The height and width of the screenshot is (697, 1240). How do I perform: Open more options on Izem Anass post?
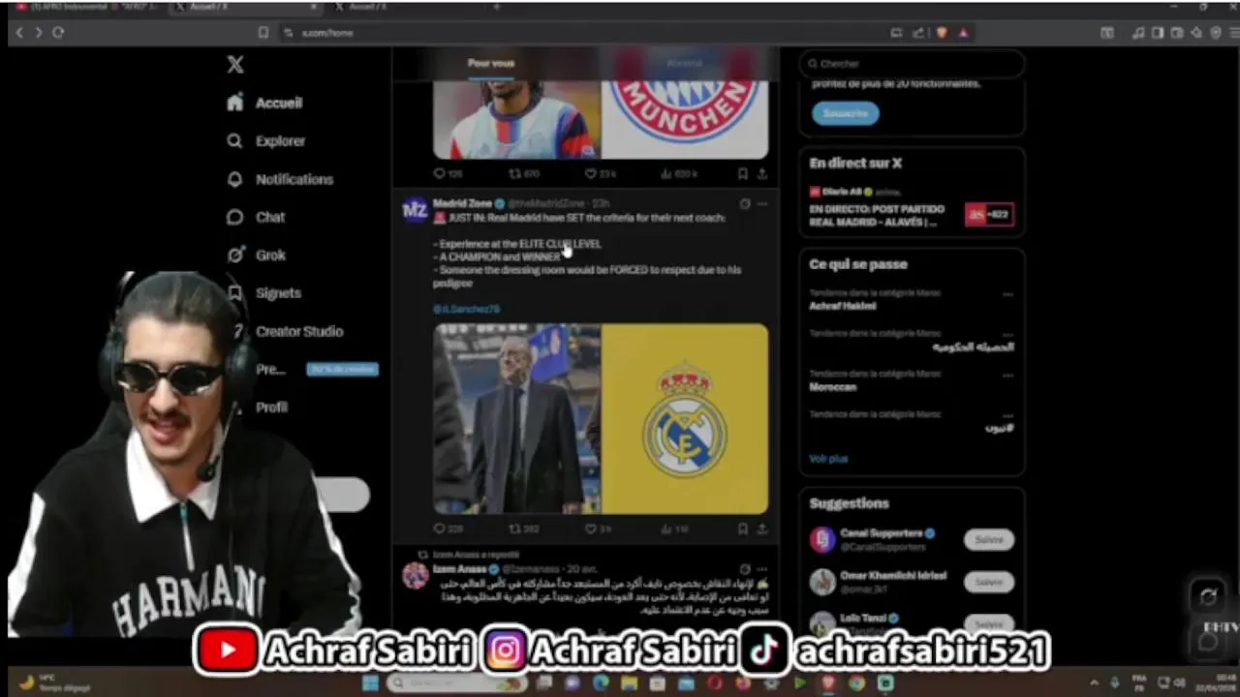[762, 569]
